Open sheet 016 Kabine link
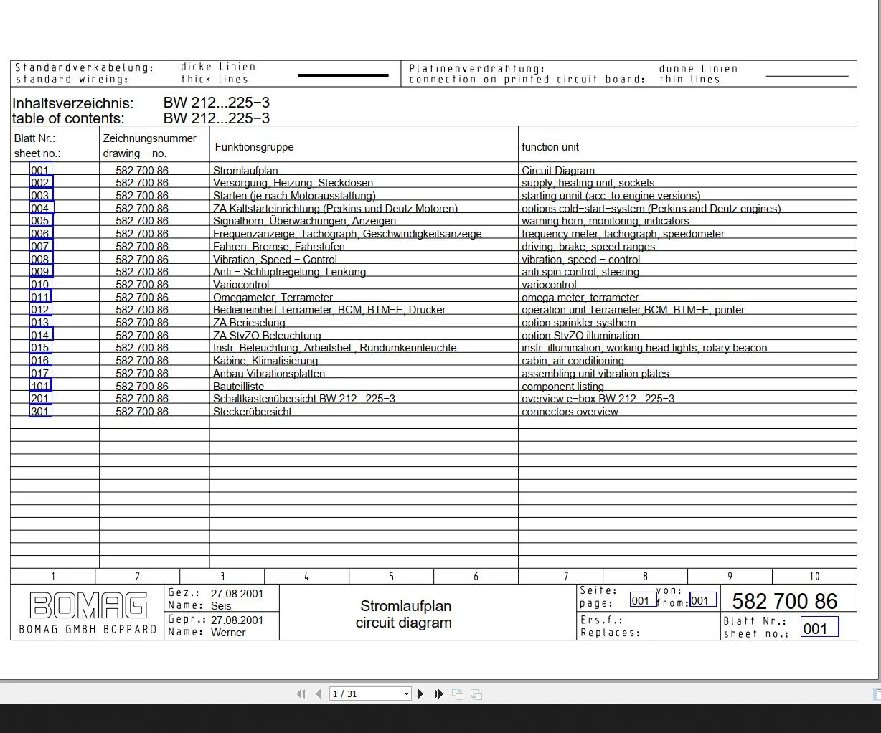Viewport: 881px width, 733px height. click(x=41, y=360)
